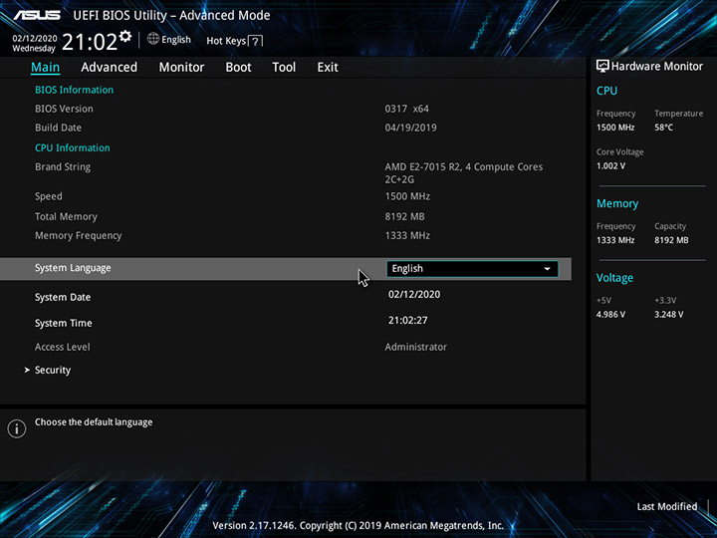The height and width of the screenshot is (538, 717).
Task: Click the date 02/12/2020 Wednesday in header
Action: click(34, 43)
